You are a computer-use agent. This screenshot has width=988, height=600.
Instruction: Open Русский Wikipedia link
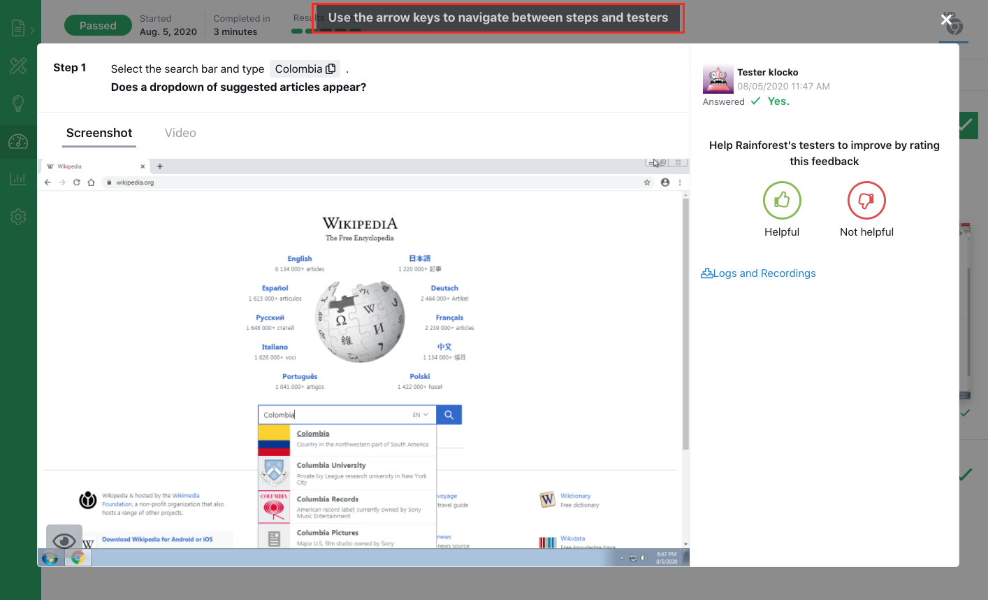coord(270,317)
